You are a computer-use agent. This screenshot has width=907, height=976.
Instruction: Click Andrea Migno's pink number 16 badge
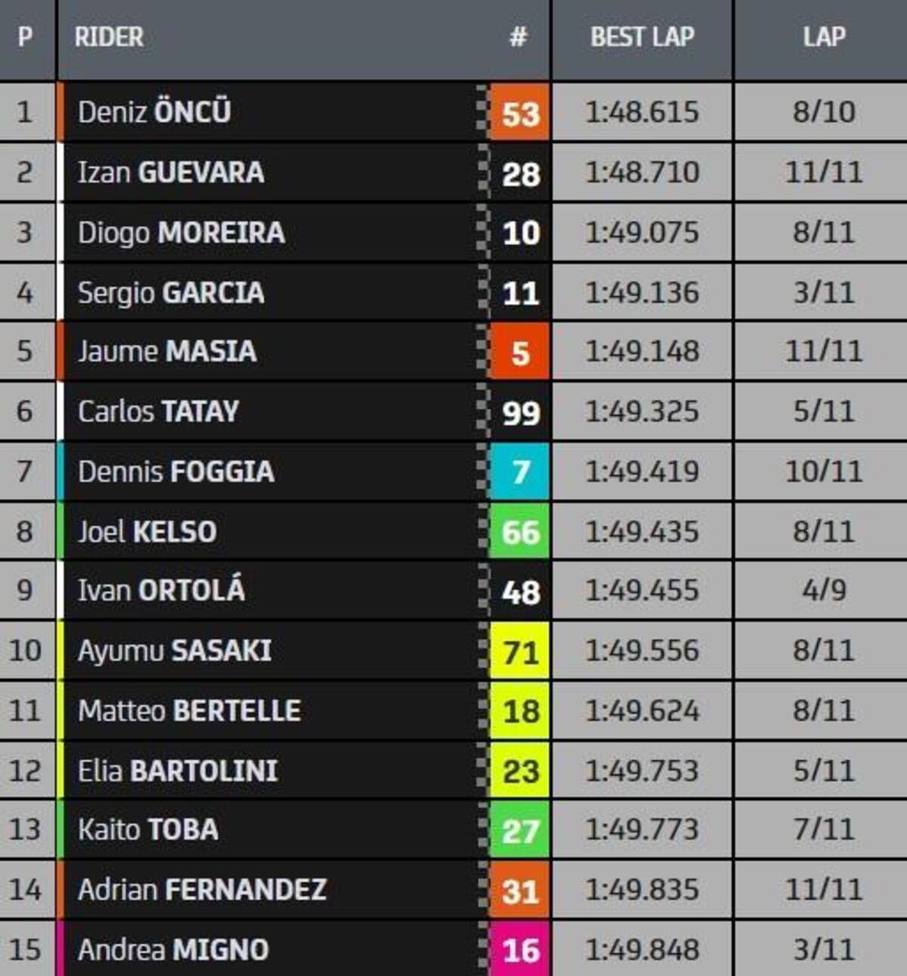click(520, 950)
